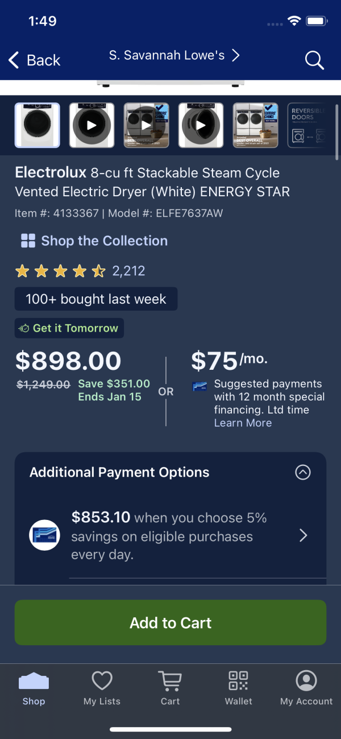The image size is (341, 739).
Task: Switch to the Shop tab
Action: [34, 688]
